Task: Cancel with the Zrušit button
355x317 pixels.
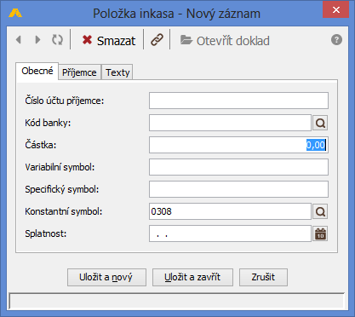Action: pos(263,277)
